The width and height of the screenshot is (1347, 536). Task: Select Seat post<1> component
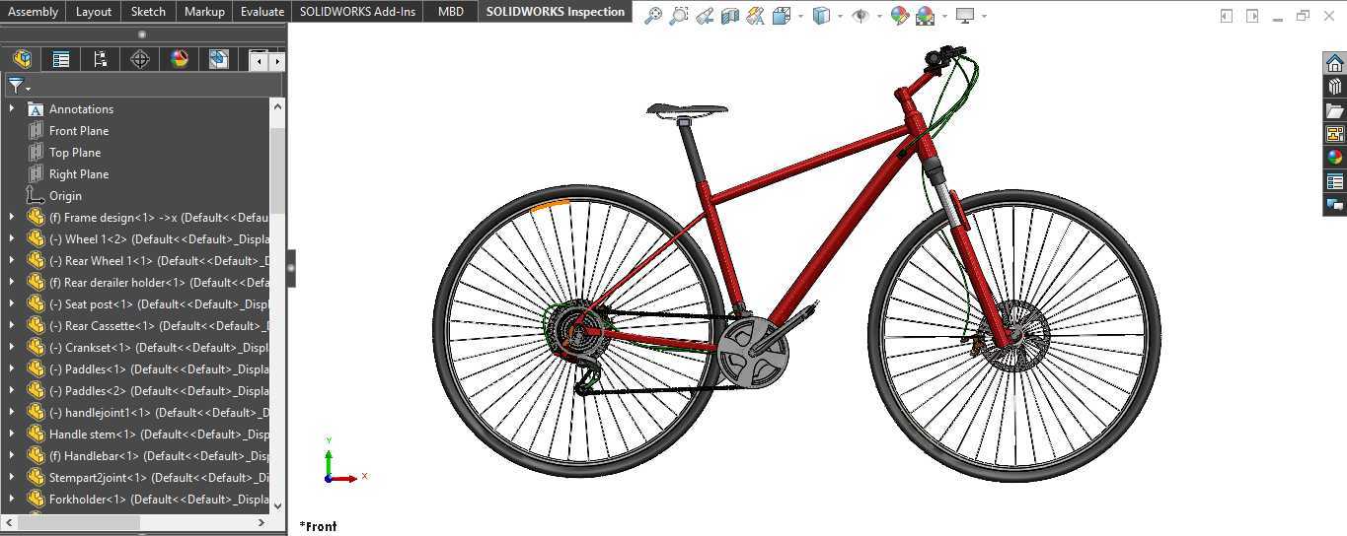click(x=159, y=304)
